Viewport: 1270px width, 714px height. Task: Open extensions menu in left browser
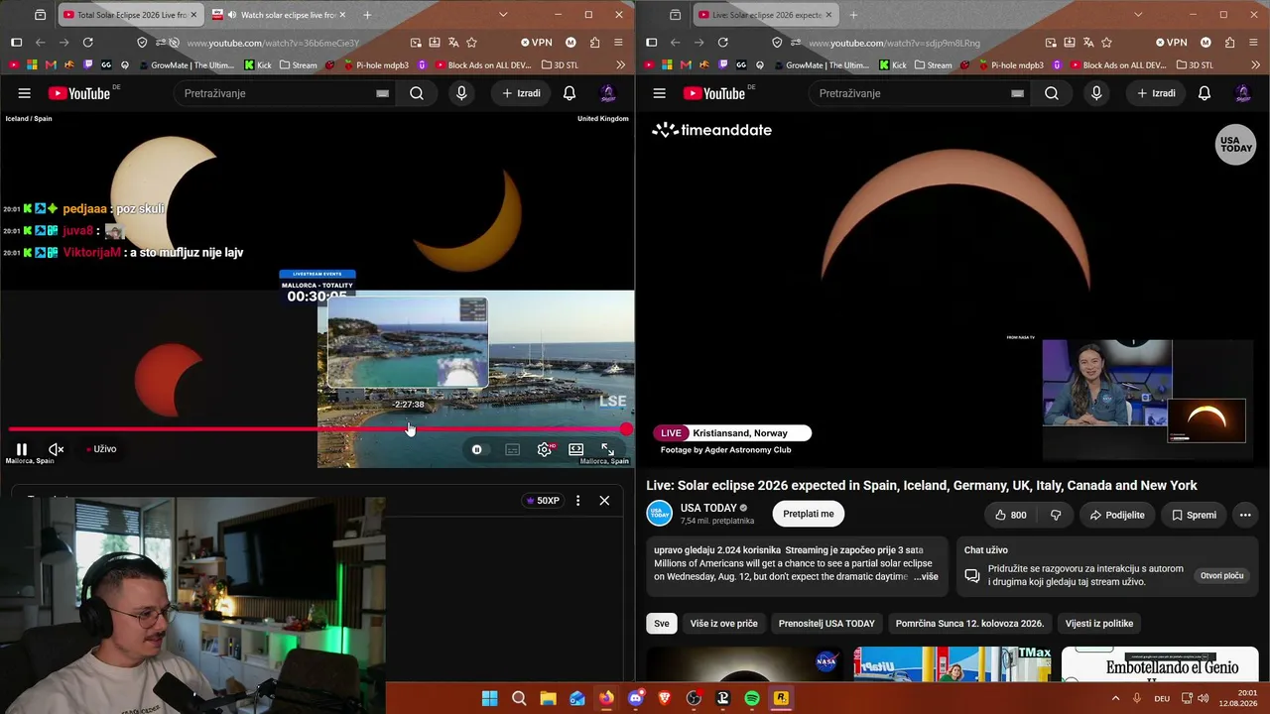594,43
